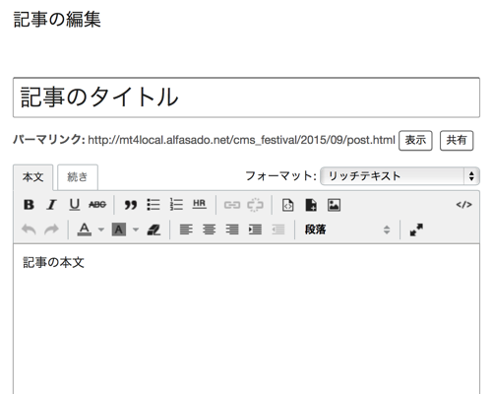Redo the last edit

[51, 230]
